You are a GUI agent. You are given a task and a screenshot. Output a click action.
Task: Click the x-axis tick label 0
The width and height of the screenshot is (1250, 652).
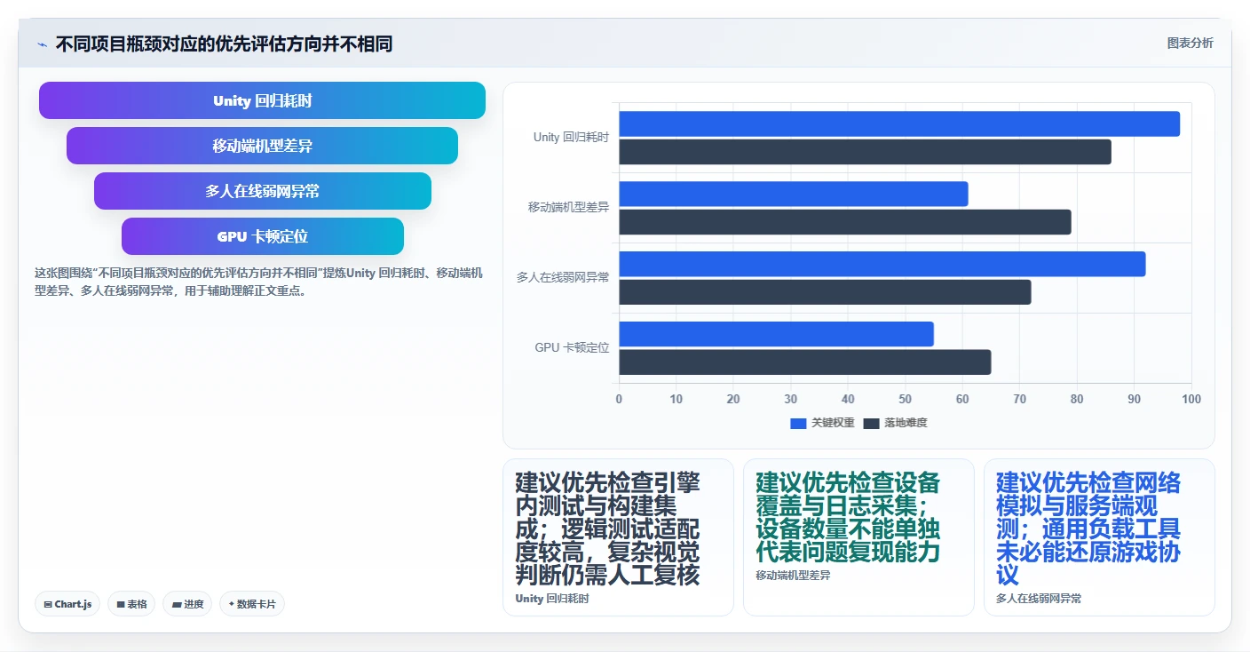(619, 399)
